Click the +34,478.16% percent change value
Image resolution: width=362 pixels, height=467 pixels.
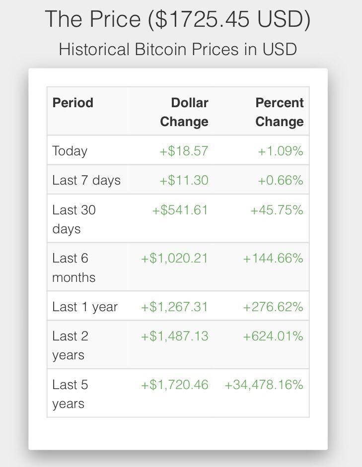[x=264, y=385]
